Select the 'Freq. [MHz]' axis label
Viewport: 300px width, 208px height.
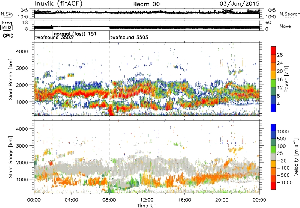pyautogui.click(x=7, y=25)
